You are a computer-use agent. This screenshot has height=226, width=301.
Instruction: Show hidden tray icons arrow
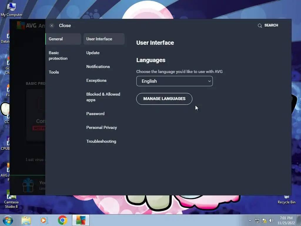click(x=250, y=220)
